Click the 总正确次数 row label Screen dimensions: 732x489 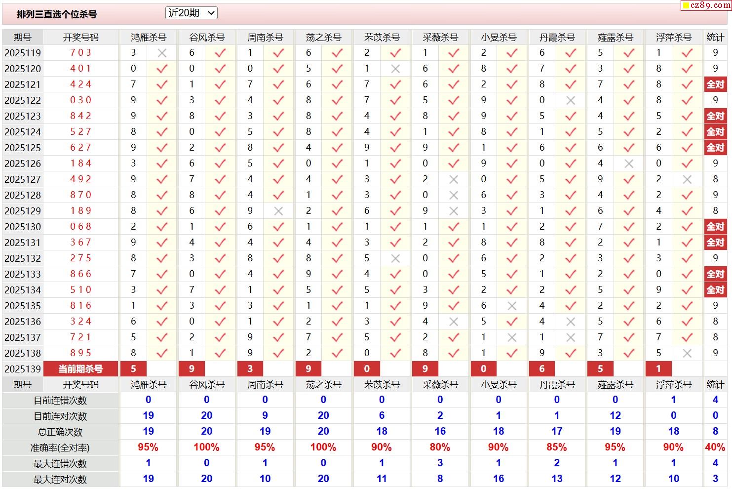pyautogui.click(x=60, y=432)
